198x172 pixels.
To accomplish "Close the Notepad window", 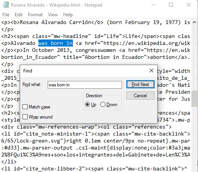I will coord(189,5).
